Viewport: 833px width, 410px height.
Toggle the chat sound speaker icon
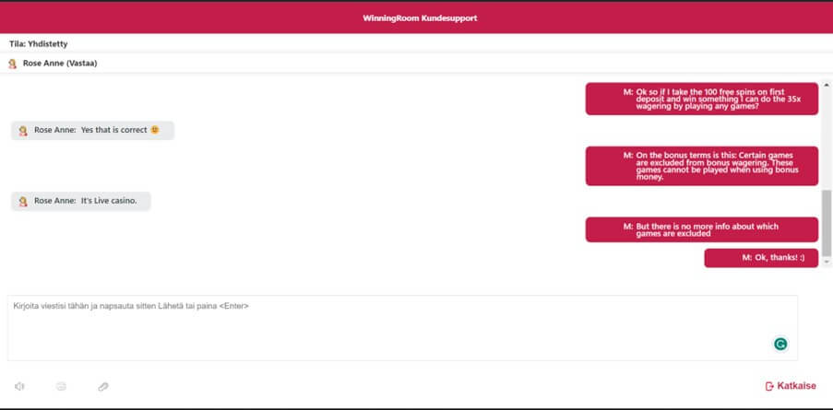coord(20,386)
